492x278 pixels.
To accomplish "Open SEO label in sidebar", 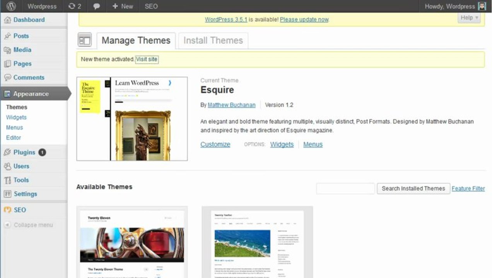I will click(x=20, y=210).
